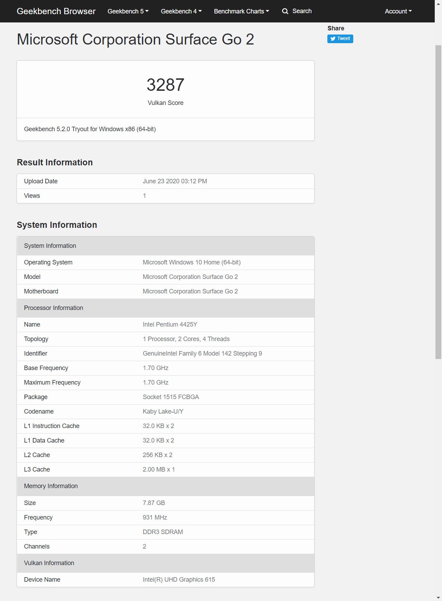Click the Model row value

click(190, 277)
